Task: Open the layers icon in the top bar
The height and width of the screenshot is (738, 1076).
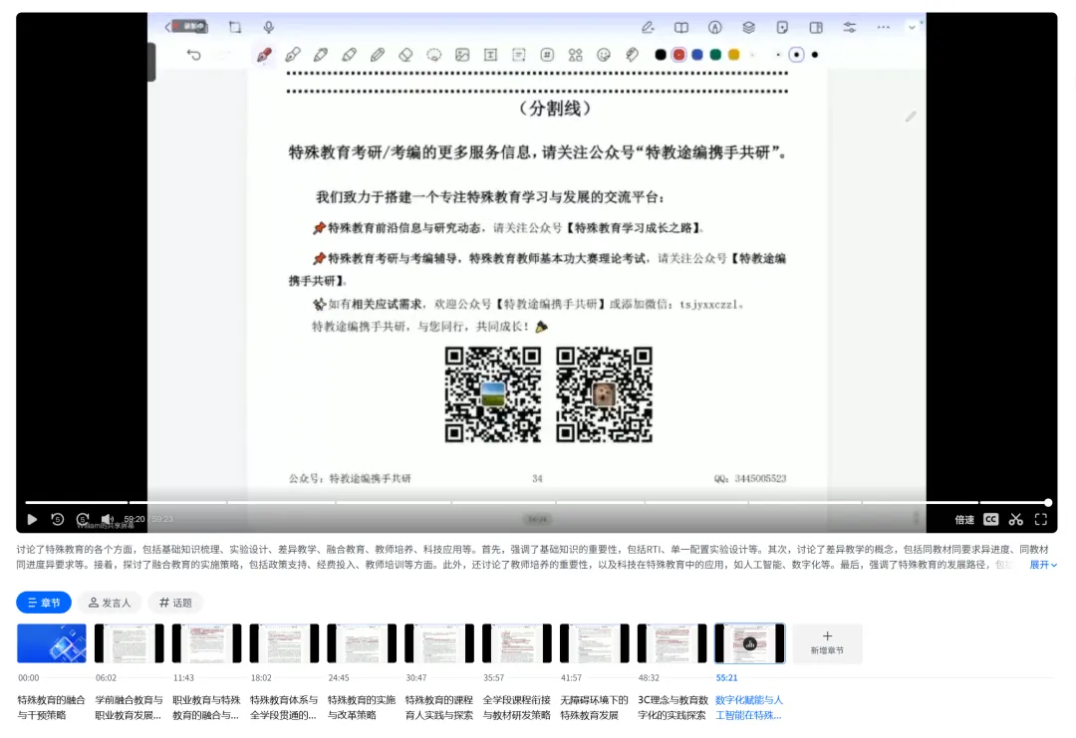Action: (x=748, y=28)
